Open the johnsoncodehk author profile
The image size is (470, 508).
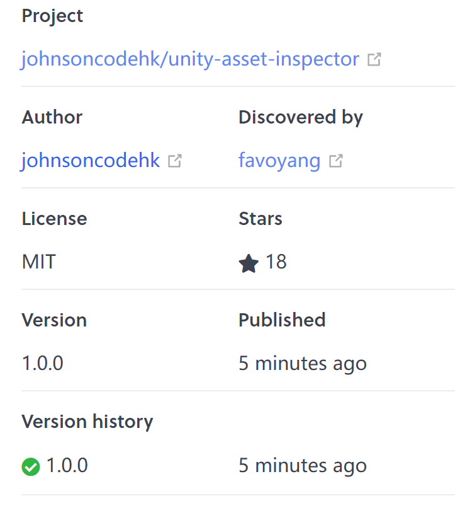pyautogui.click(x=91, y=161)
